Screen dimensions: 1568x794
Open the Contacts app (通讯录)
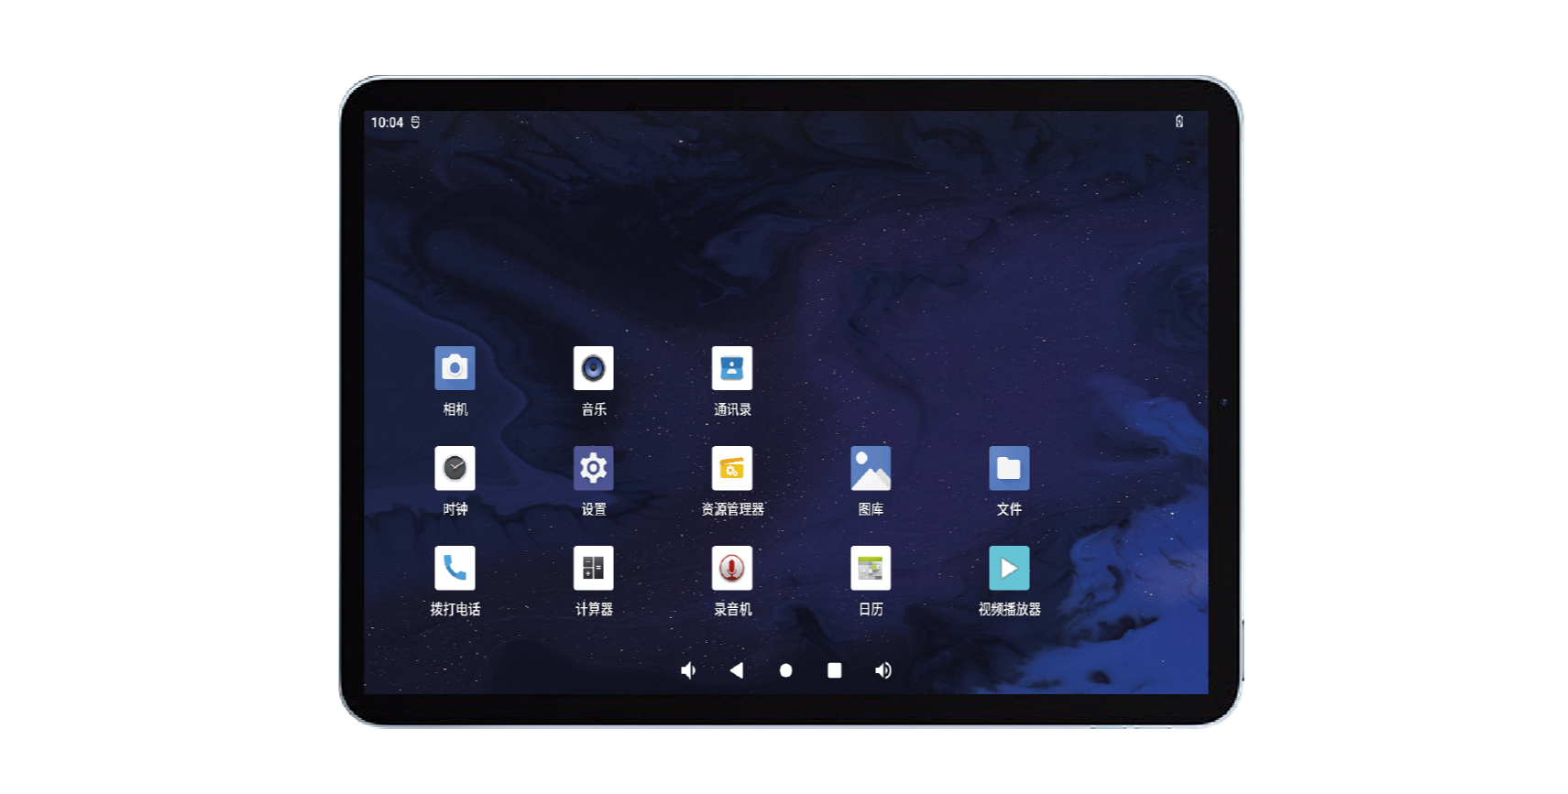coord(731,368)
